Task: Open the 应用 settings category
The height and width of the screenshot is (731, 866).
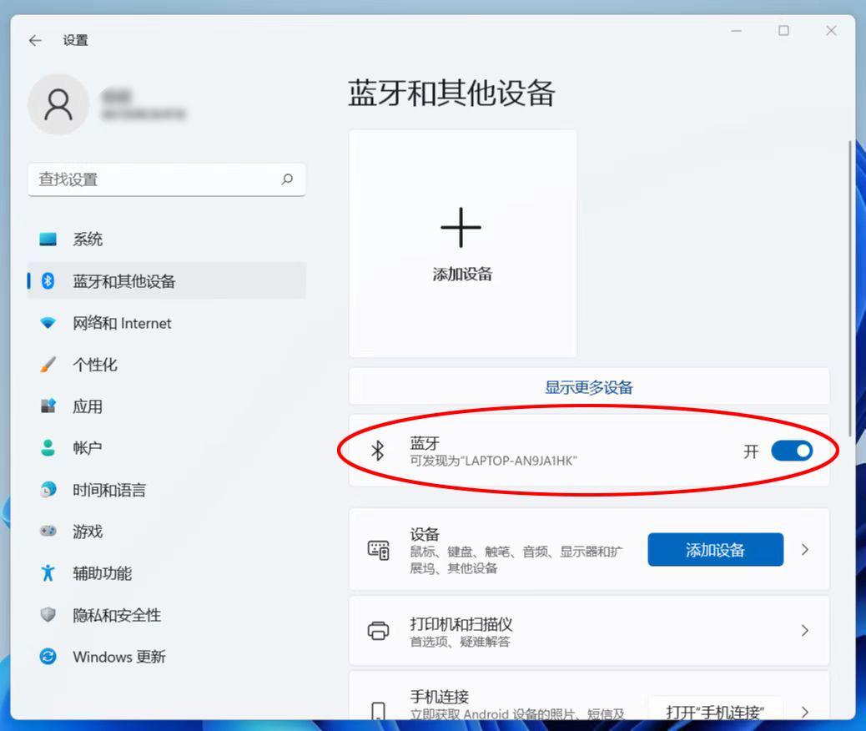Action: [x=166, y=406]
